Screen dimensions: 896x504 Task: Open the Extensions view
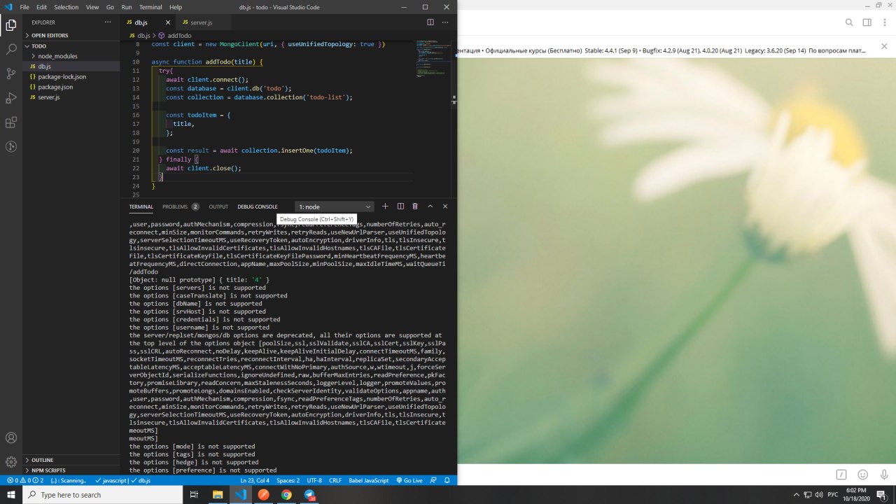[11, 122]
